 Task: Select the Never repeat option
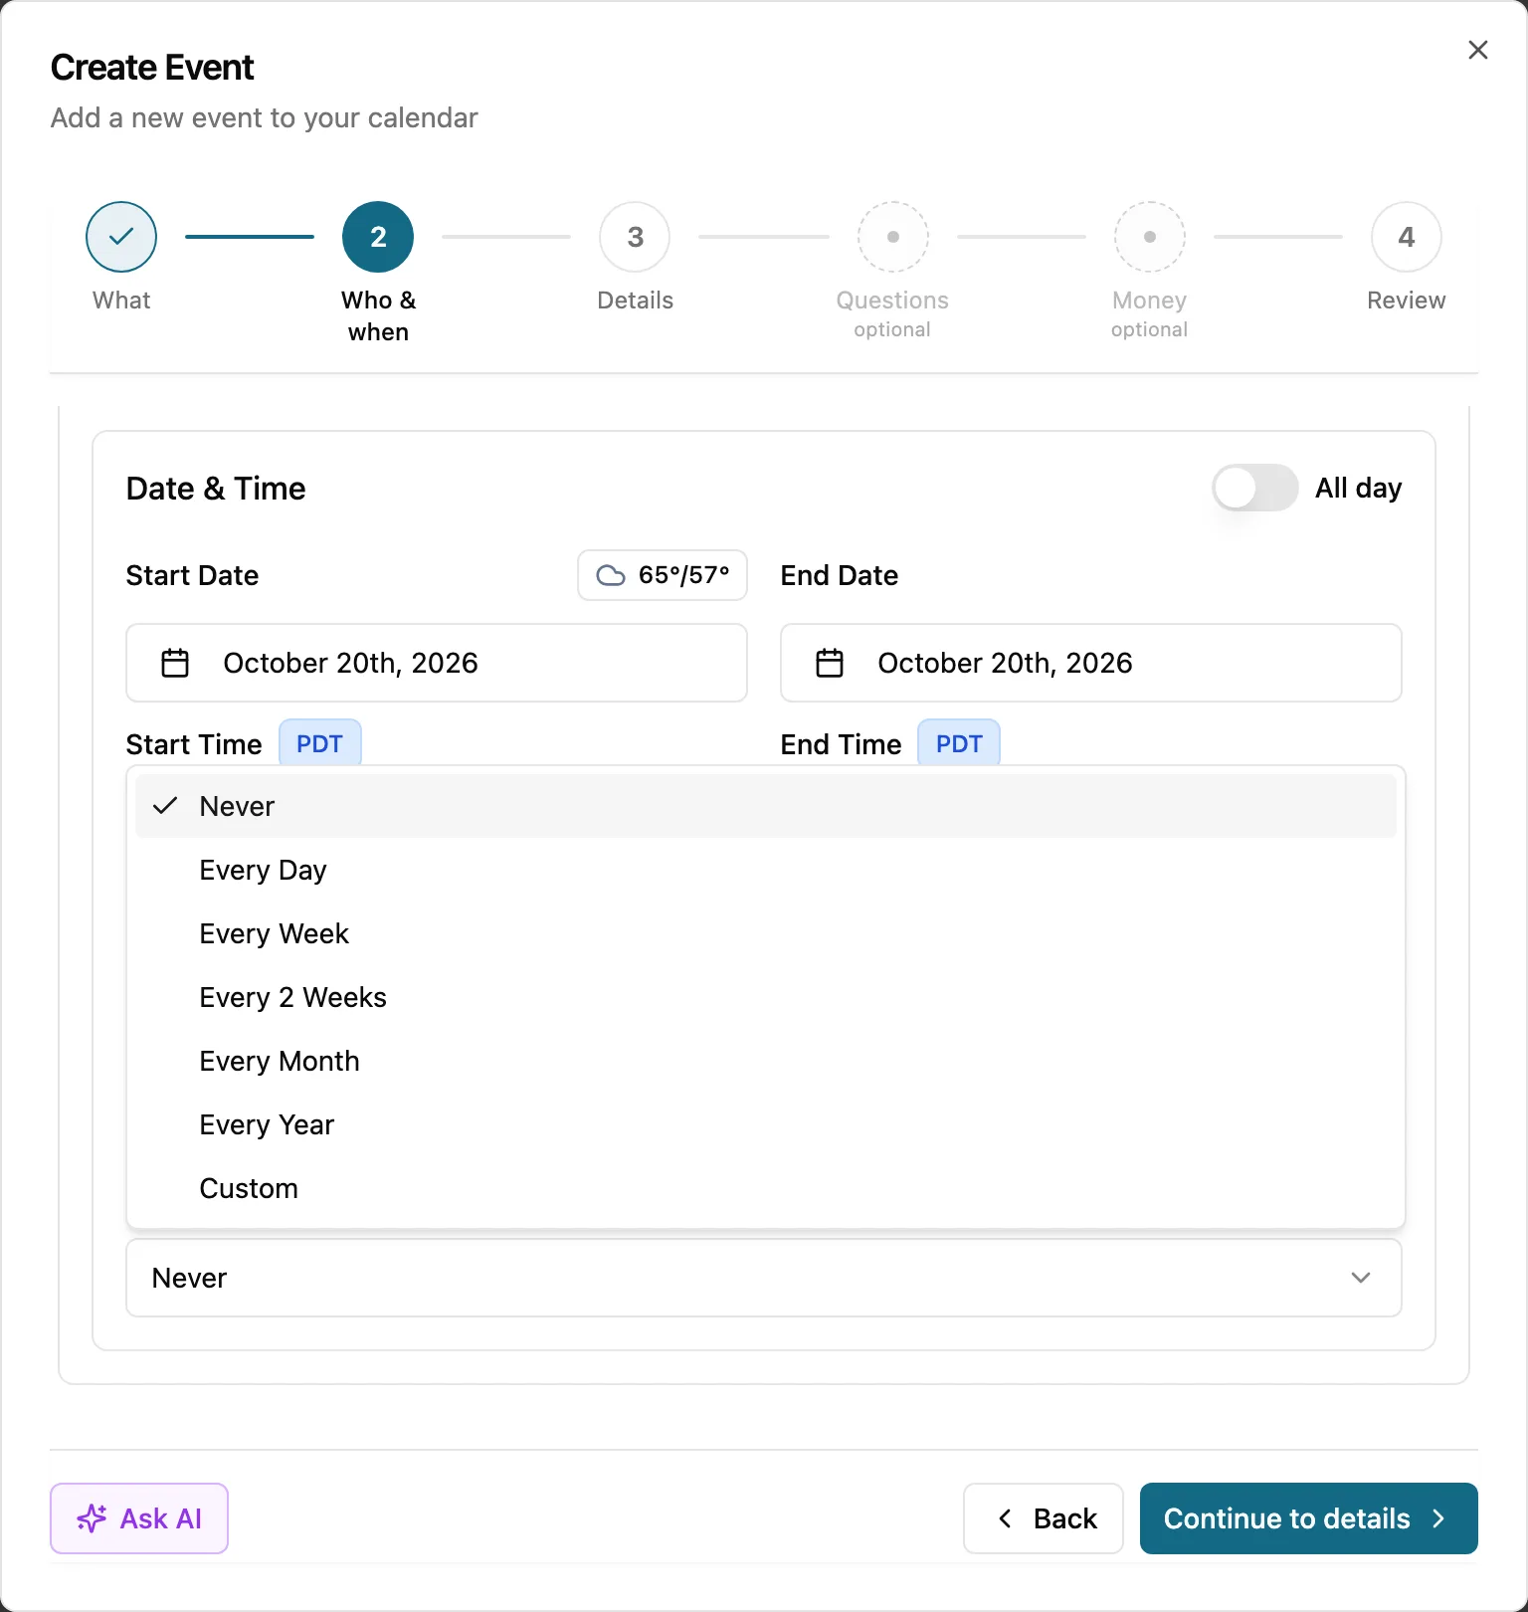click(766, 806)
